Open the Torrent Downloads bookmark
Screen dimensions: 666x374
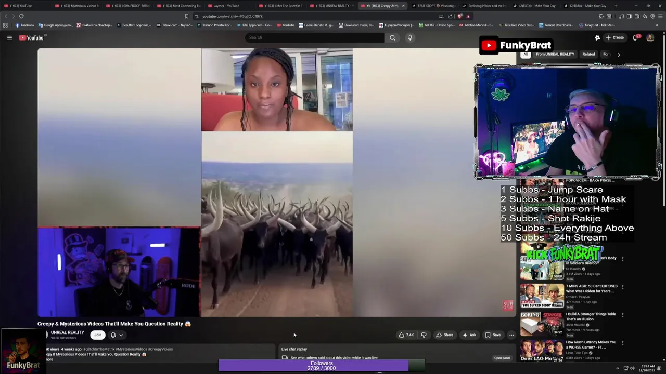(556, 25)
